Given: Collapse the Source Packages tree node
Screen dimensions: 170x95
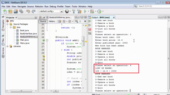Looking at the screenshot, I should coord(7,24).
